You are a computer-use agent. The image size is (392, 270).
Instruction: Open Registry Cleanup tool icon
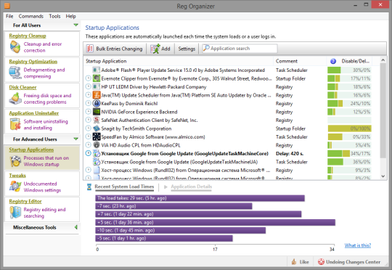click(15, 47)
